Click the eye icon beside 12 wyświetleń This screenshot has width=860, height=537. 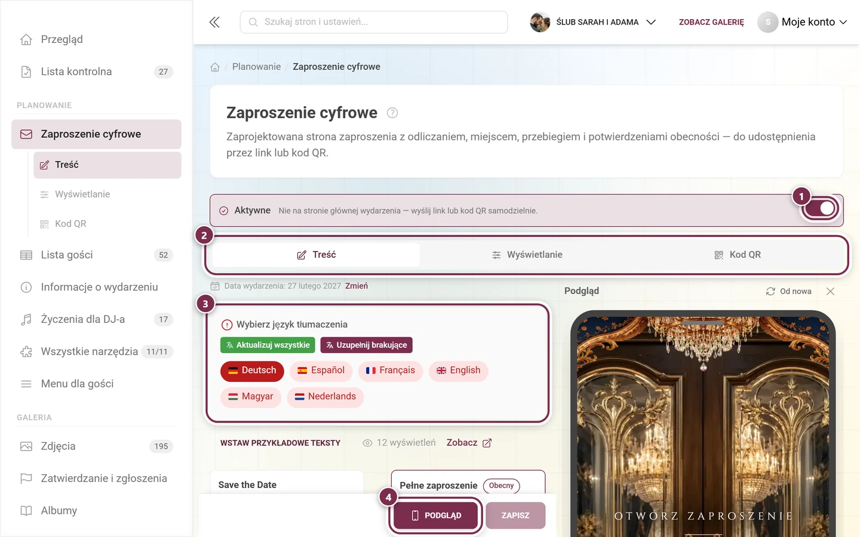tap(367, 443)
